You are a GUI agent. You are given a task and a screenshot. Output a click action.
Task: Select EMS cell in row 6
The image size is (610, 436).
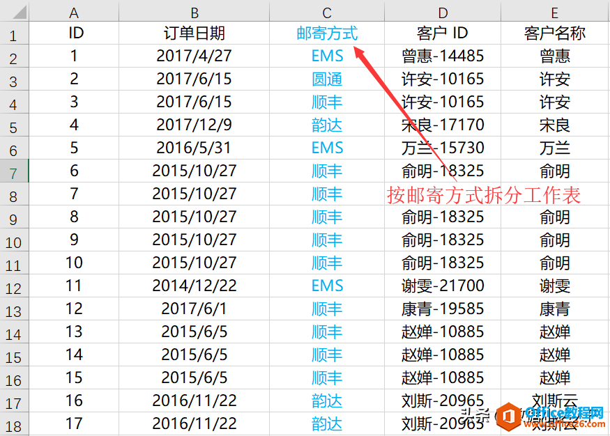click(327, 148)
